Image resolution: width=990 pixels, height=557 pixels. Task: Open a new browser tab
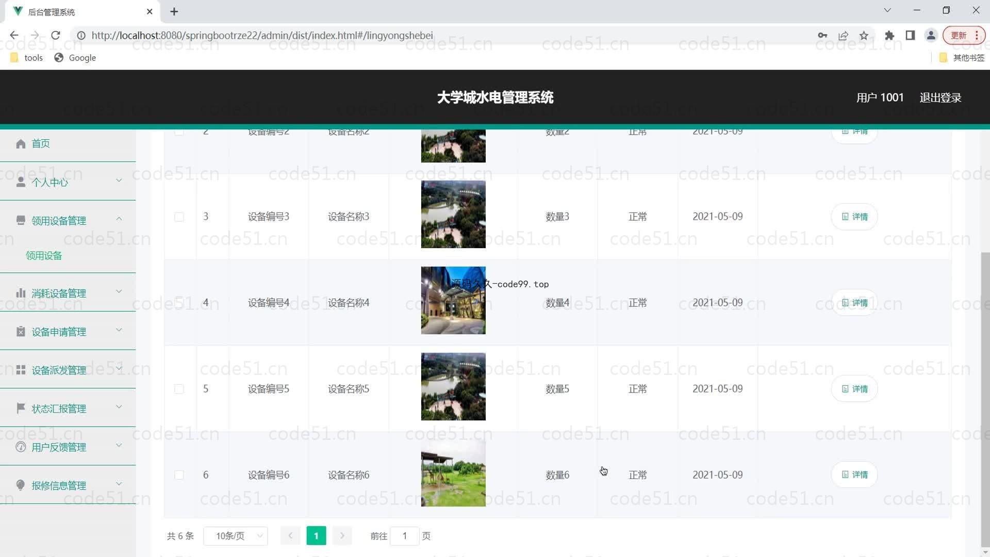[174, 11]
